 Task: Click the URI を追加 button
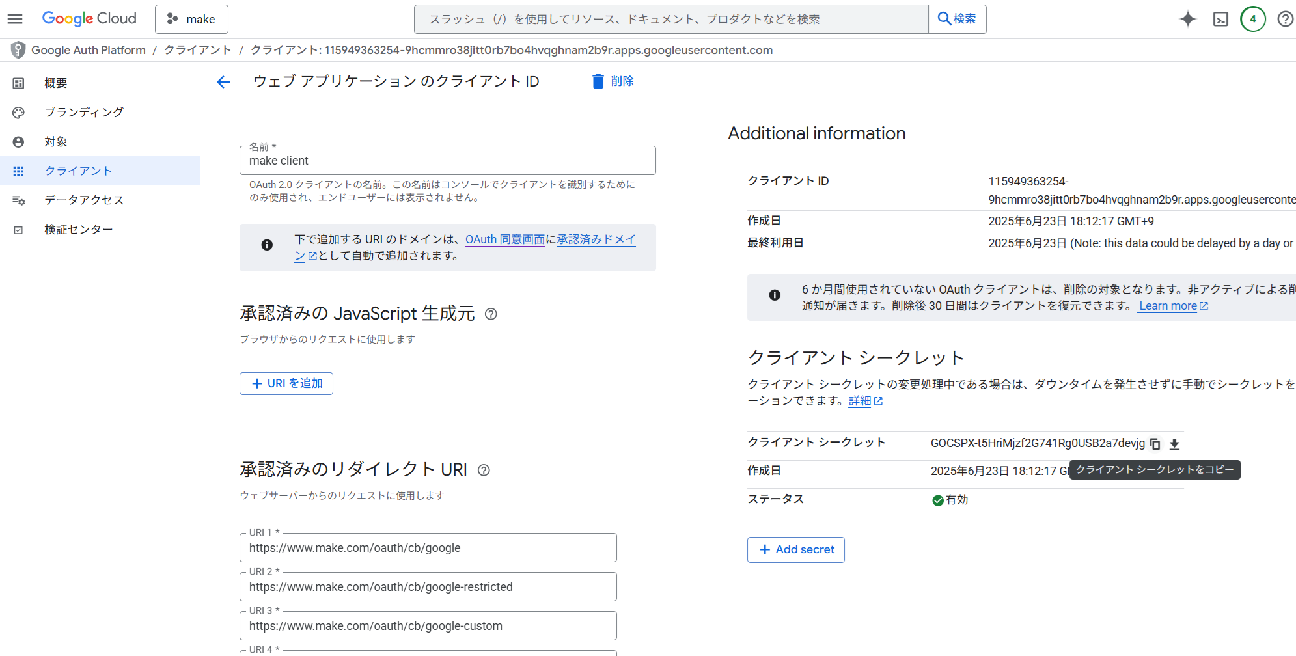click(x=286, y=383)
